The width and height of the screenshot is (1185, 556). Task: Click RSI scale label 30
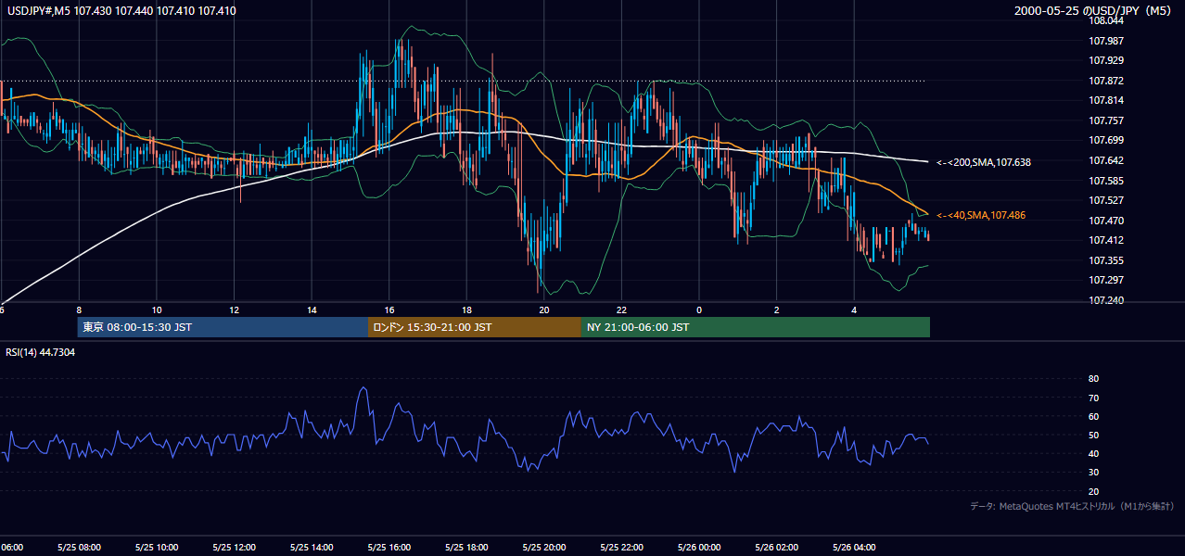(x=1094, y=472)
